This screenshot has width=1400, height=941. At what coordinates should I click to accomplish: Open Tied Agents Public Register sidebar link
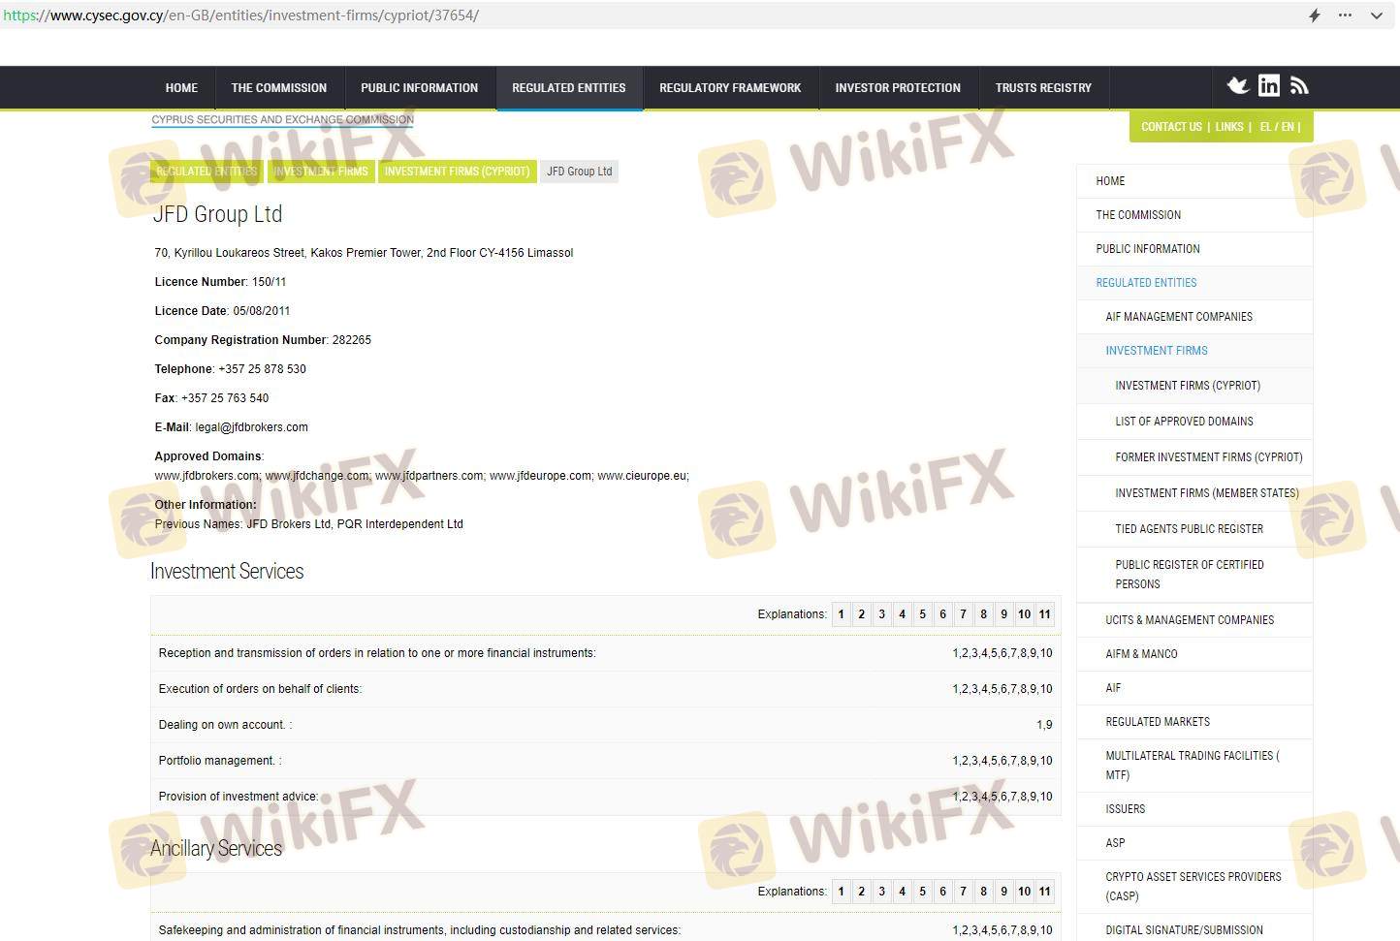coord(1189,529)
